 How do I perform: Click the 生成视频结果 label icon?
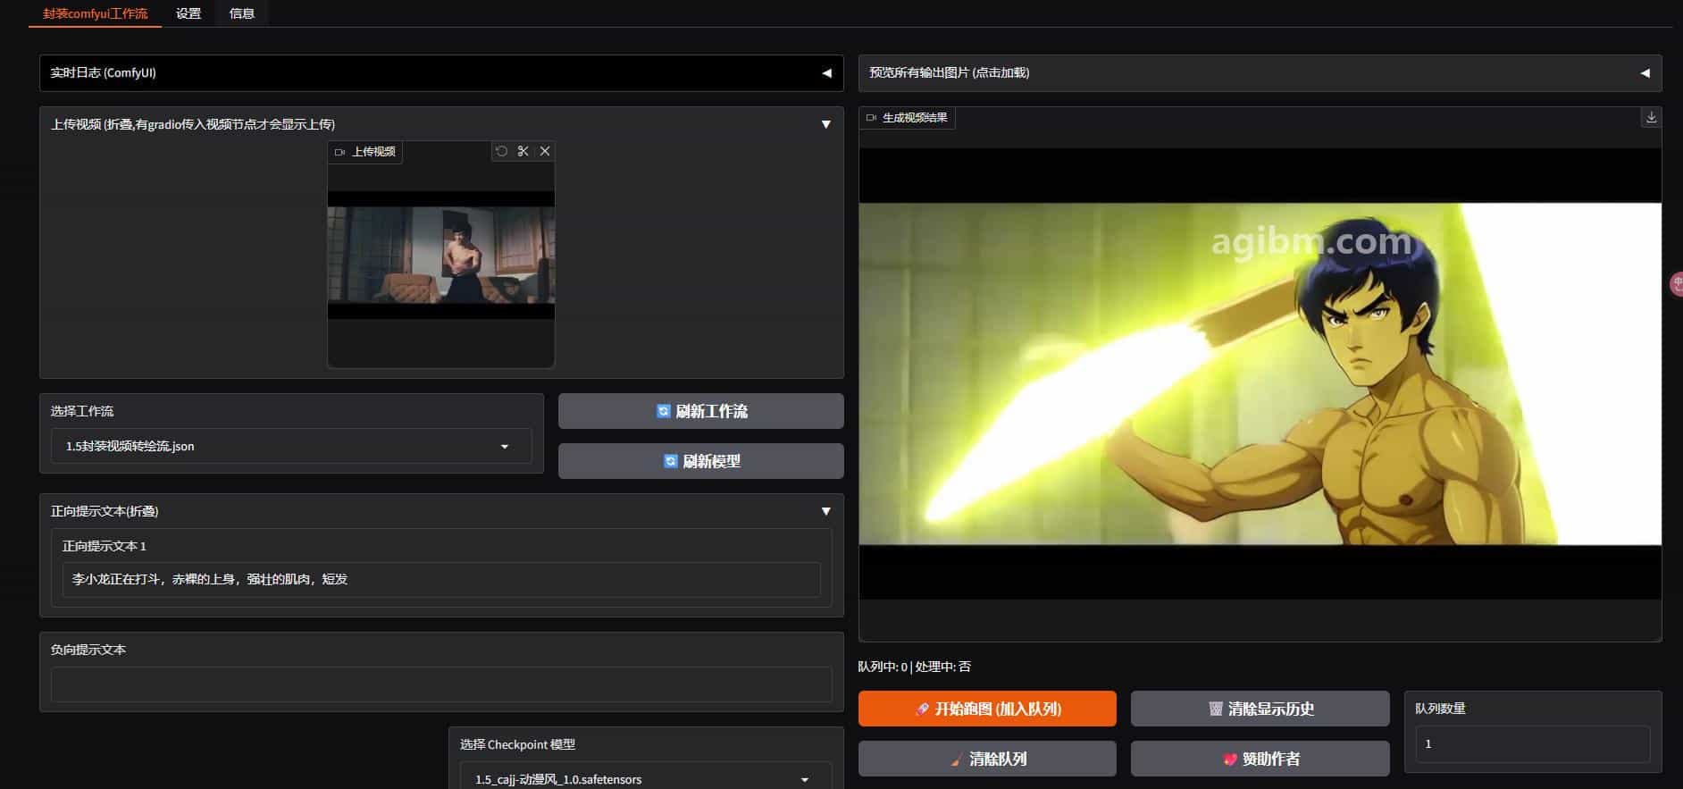click(x=871, y=118)
